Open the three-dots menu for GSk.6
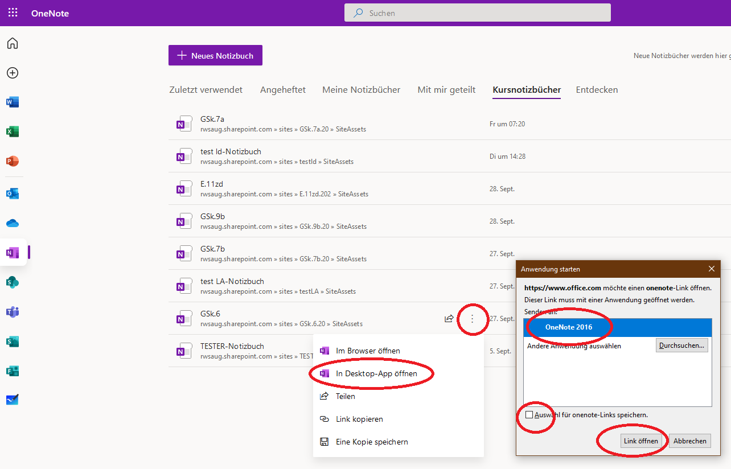This screenshot has height=469, width=731. click(472, 319)
